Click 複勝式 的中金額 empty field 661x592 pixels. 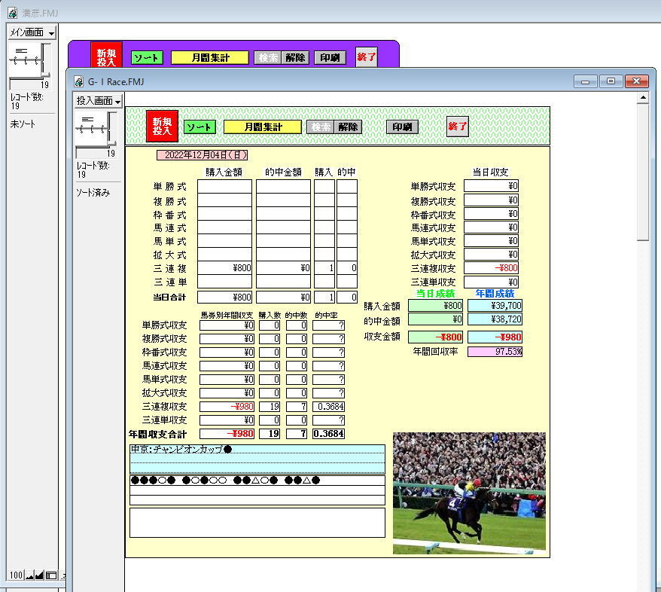pos(283,200)
